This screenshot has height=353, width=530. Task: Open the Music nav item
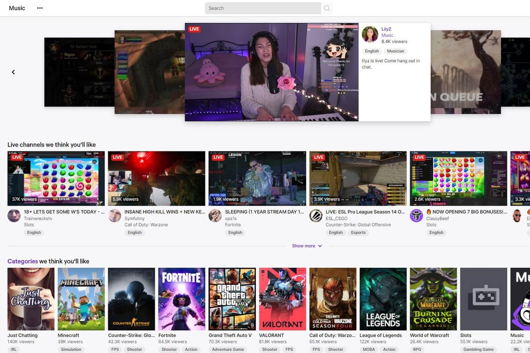point(17,8)
